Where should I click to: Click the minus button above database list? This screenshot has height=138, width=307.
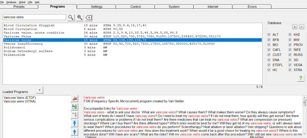302,27
